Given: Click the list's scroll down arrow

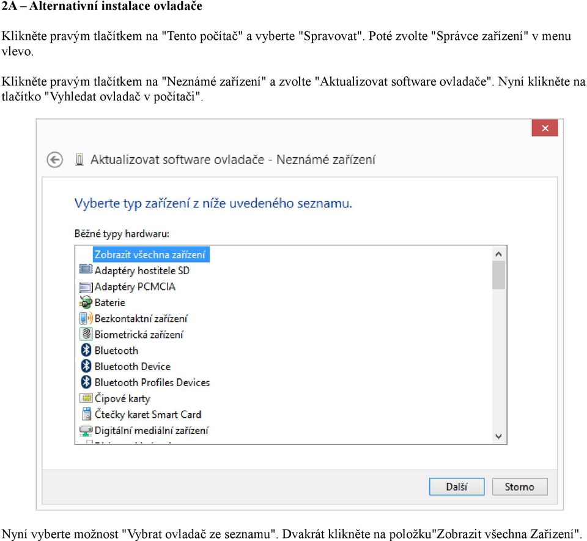Looking at the screenshot, I should [x=498, y=436].
